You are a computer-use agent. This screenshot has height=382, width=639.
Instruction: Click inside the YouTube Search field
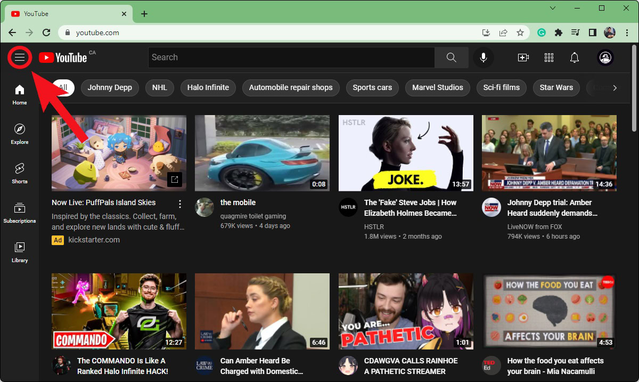[x=290, y=58]
